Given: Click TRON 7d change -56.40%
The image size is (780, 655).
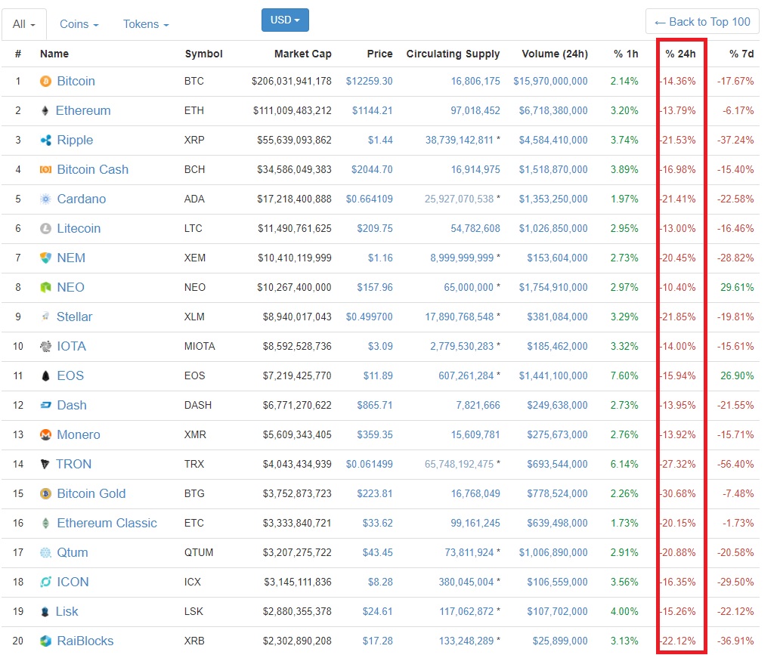Looking at the screenshot, I should click(735, 464).
